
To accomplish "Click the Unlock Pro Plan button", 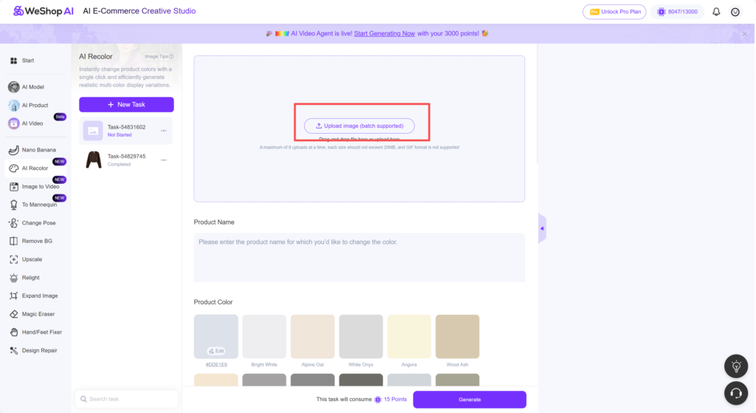I will pyautogui.click(x=614, y=12).
